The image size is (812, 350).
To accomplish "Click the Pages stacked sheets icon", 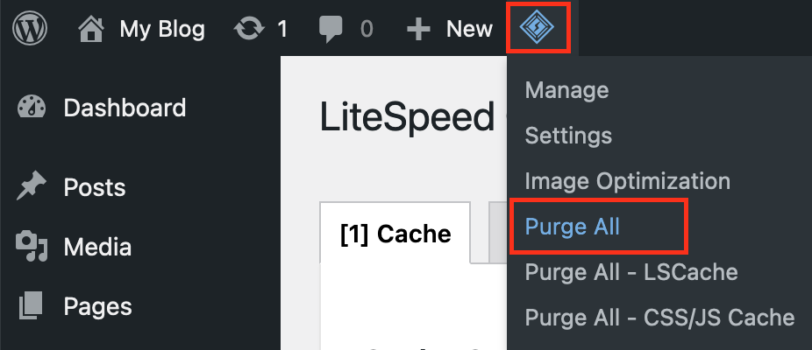I will pos(31,306).
